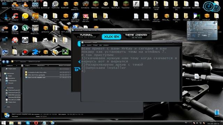Select black xux-ek installer.exe file
Screen dimensions: 223x125
[35, 77]
